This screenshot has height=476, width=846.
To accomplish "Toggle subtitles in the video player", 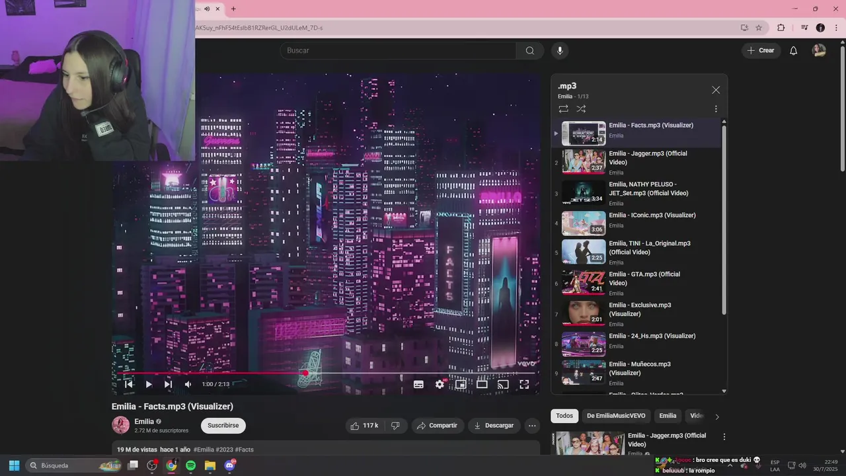I will tap(418, 384).
